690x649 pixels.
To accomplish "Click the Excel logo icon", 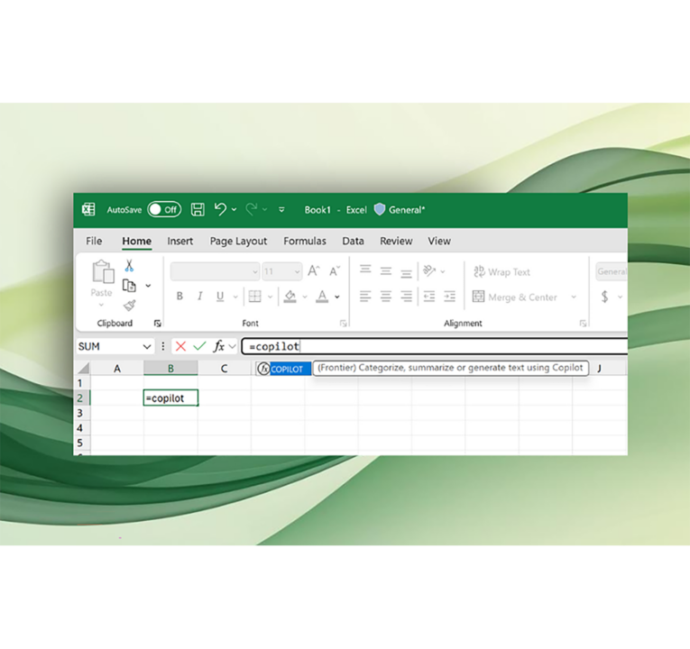I will point(88,209).
